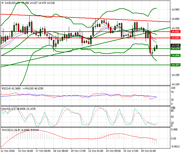Select the 14.800 price scale label

[176, 19]
